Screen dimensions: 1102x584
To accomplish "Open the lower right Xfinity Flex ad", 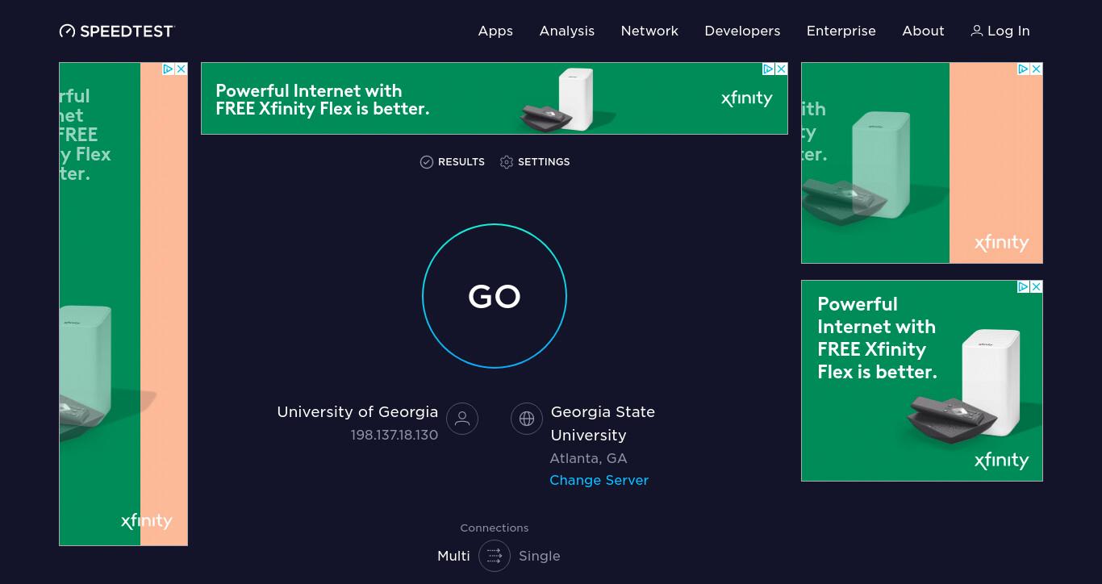I will pyautogui.click(x=922, y=381).
